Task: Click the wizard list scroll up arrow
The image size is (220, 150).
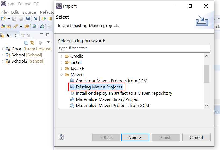Action: [x=207, y=56]
